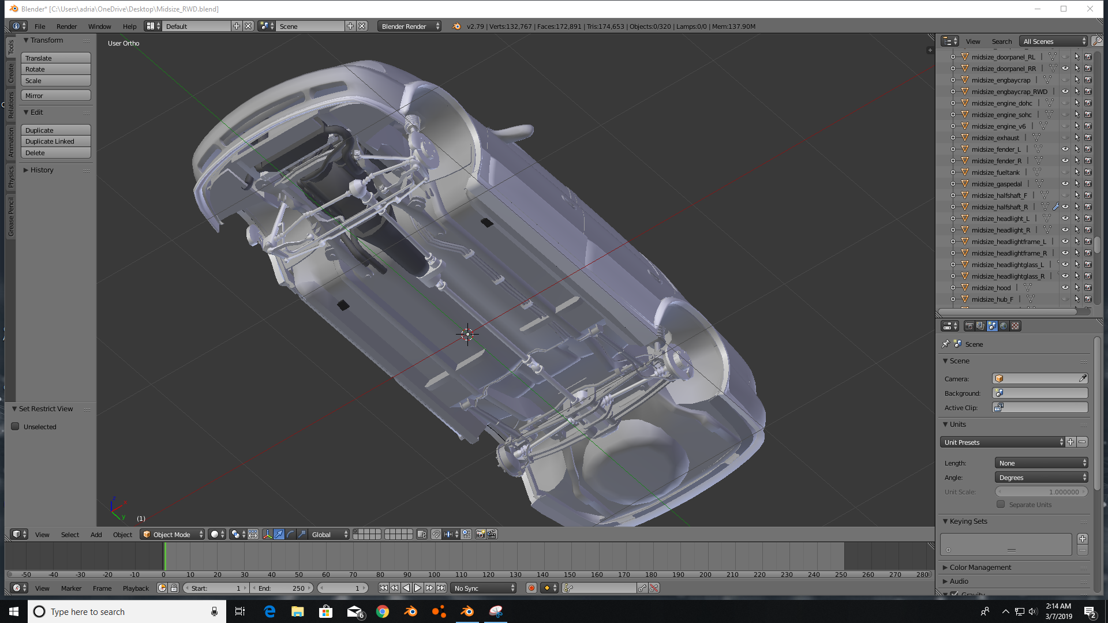Open the Angle Degrees dropdown

click(1041, 477)
